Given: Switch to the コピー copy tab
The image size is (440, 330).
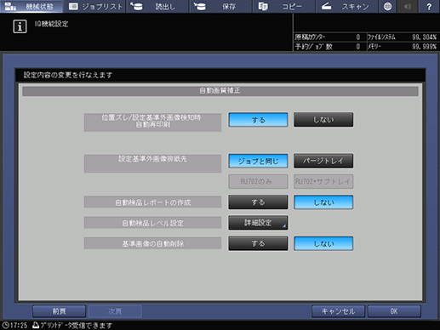Looking at the screenshot, I should [283, 6].
